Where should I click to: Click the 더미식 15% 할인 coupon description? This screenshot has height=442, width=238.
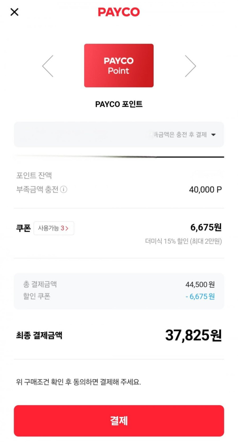pos(183,241)
